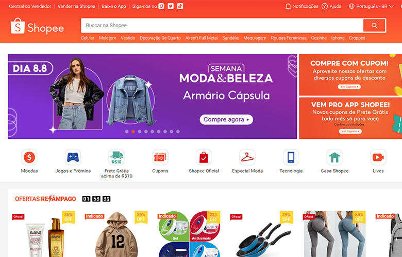402x257 pixels.
Task: Choose the Celular suggested search term
Action: point(88,38)
